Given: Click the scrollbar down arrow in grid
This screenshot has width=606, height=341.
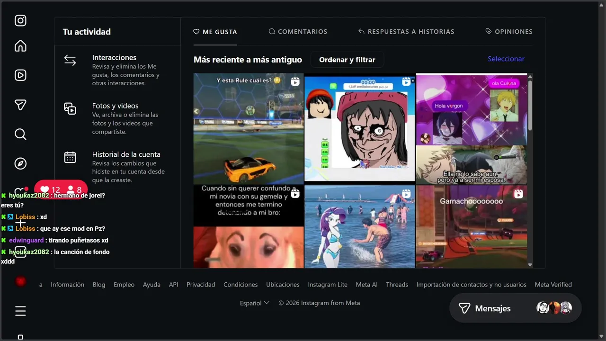Looking at the screenshot, I should click(530, 265).
